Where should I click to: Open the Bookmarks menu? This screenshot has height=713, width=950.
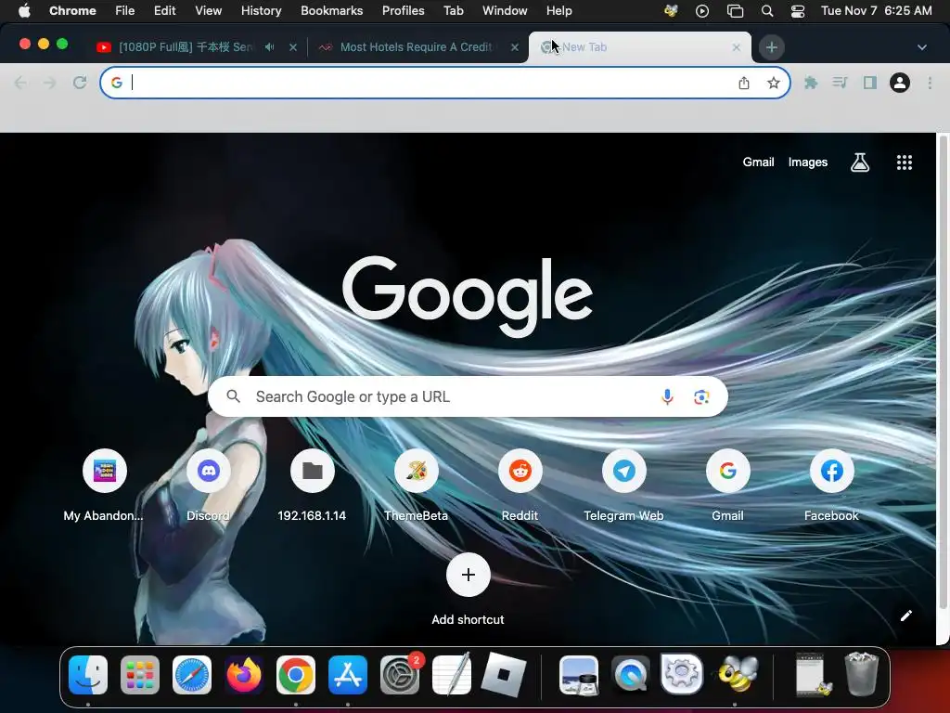click(331, 10)
